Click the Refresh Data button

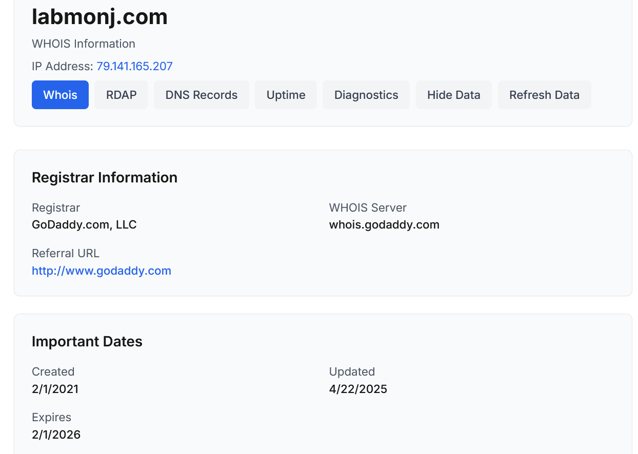tap(545, 95)
